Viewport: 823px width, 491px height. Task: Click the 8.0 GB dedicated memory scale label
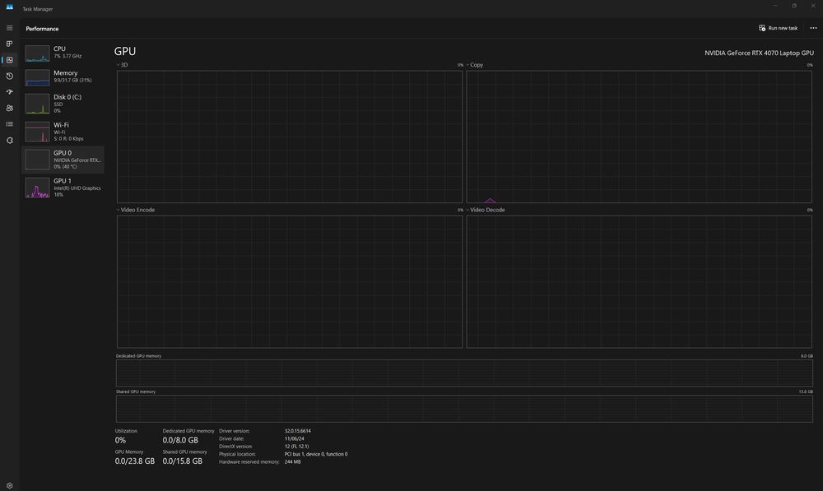pos(807,356)
